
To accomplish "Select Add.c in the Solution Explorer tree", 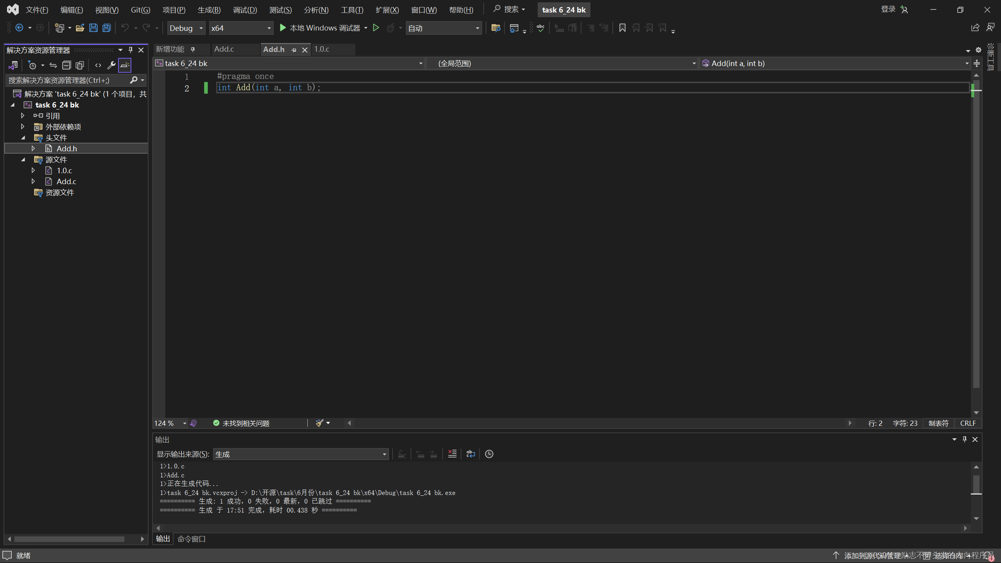I will point(66,181).
